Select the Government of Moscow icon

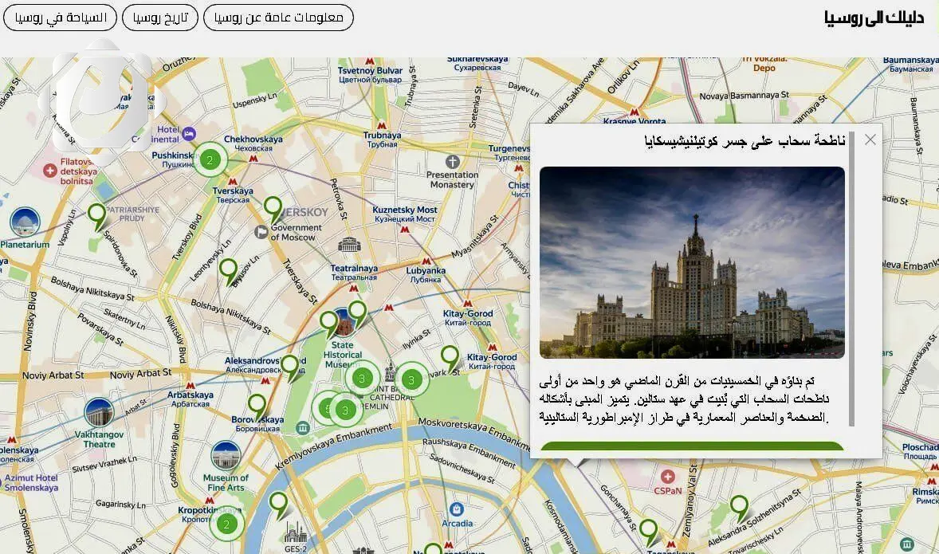click(261, 233)
